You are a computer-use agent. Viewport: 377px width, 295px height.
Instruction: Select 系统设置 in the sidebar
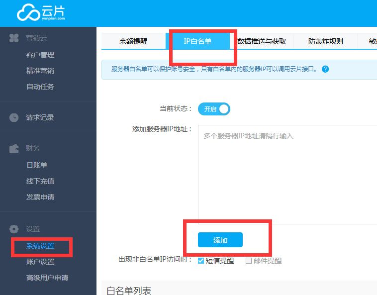[40, 246]
